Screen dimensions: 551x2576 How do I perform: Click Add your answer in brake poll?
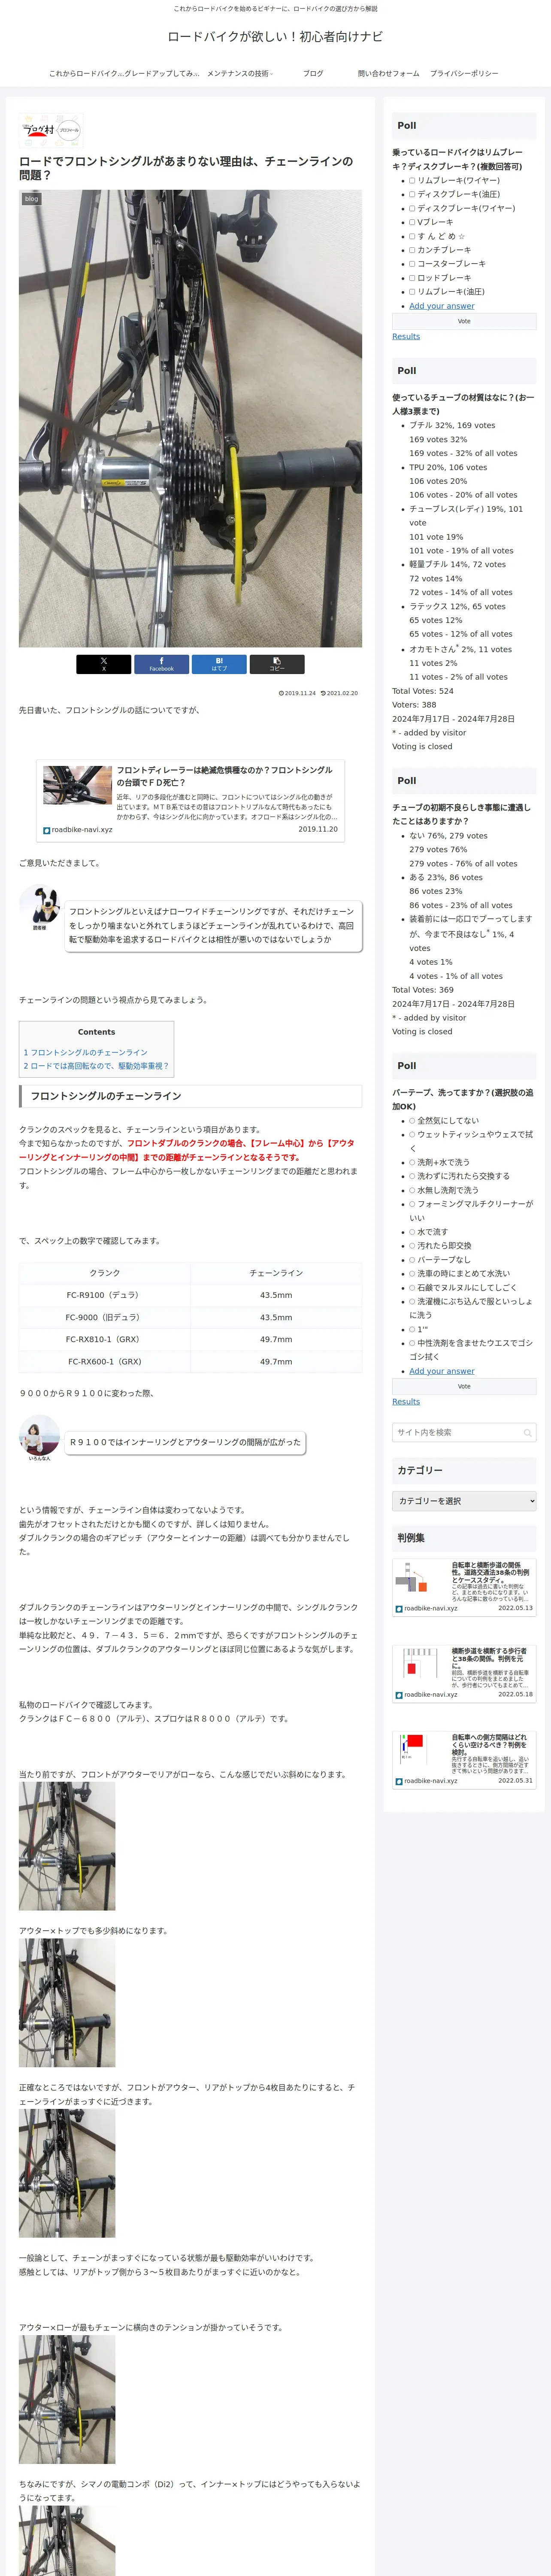tap(442, 306)
